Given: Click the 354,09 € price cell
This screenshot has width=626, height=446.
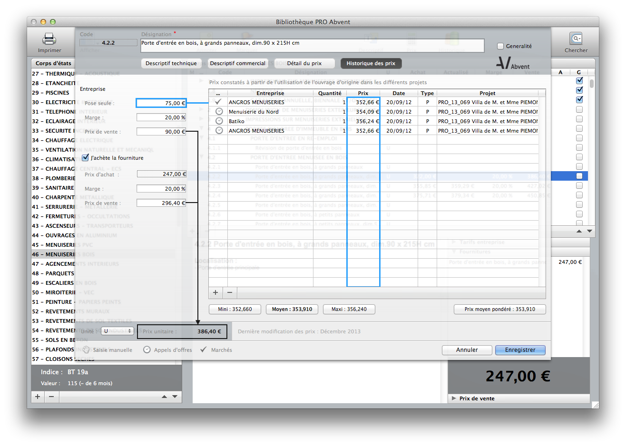Looking at the screenshot, I should [x=363, y=112].
